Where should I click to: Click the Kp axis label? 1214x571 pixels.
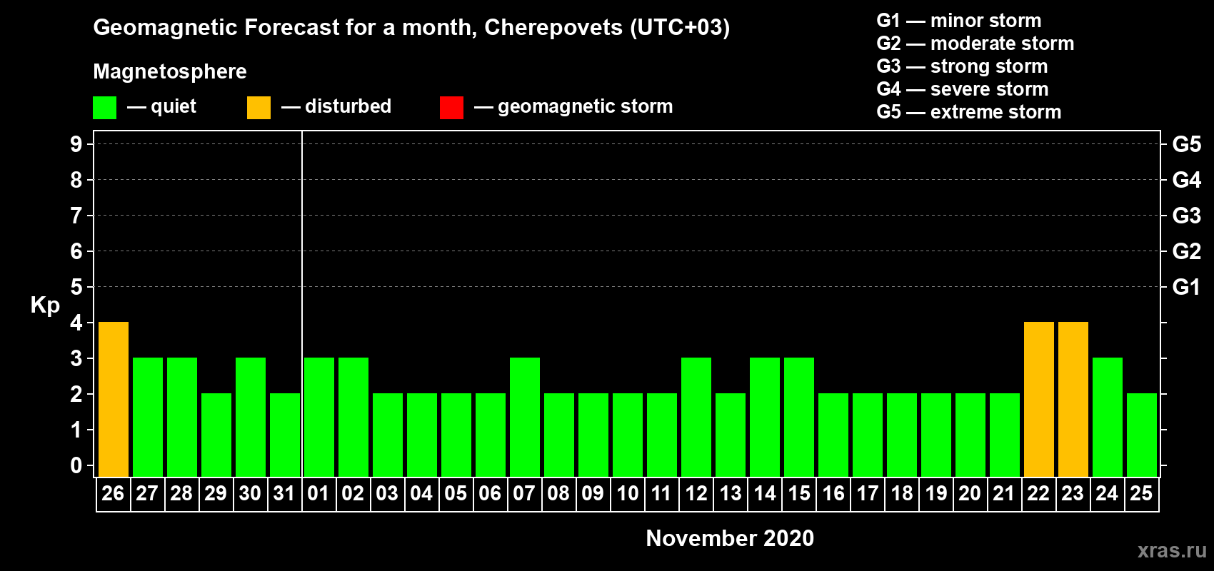point(45,305)
